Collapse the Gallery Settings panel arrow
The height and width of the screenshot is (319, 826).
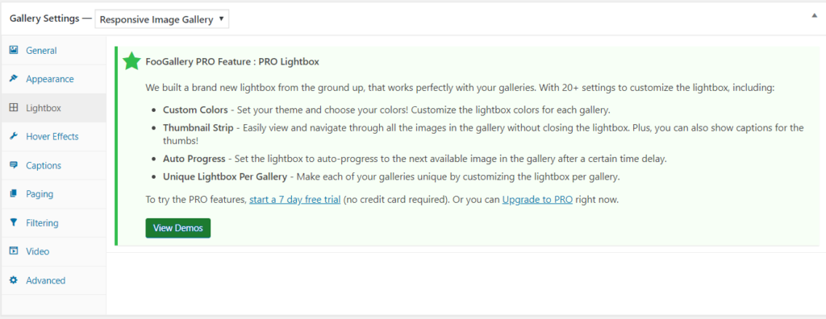[x=815, y=16]
